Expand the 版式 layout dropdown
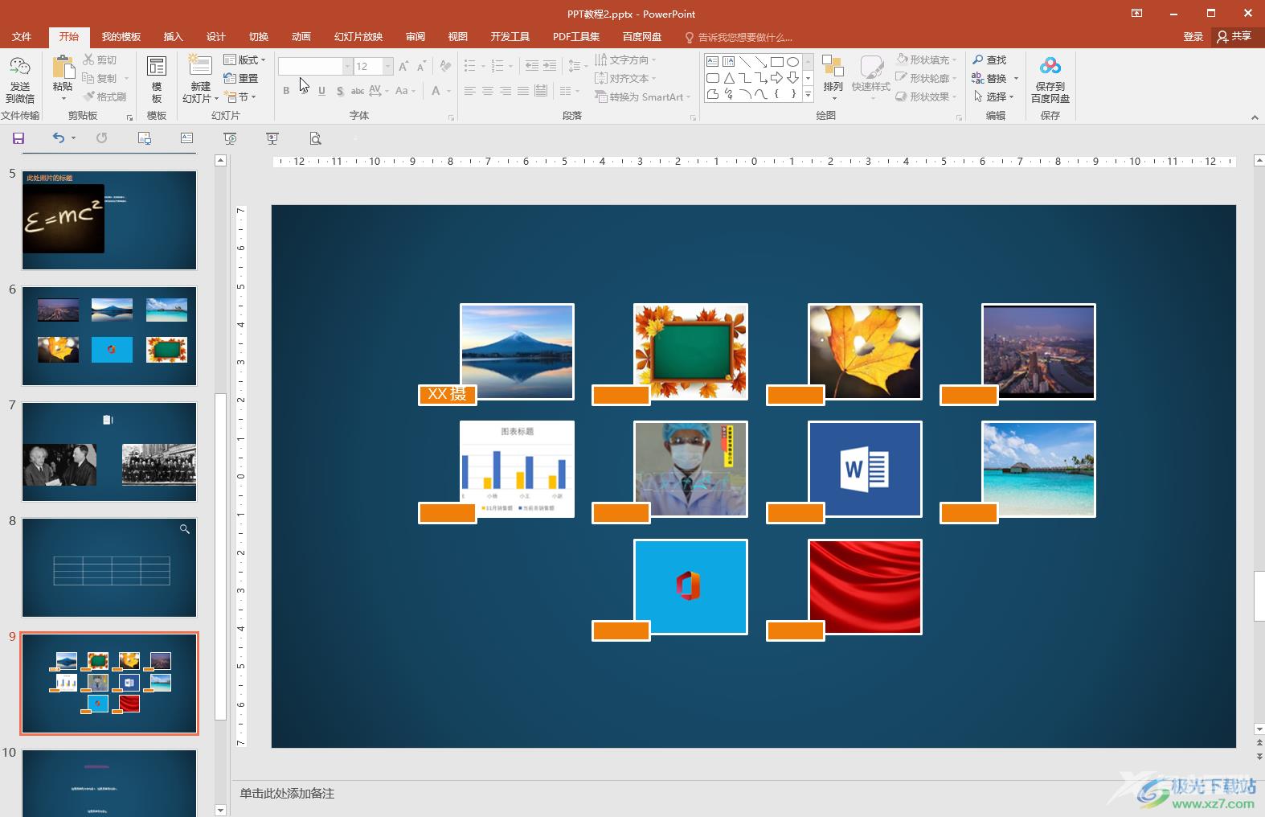 244,60
